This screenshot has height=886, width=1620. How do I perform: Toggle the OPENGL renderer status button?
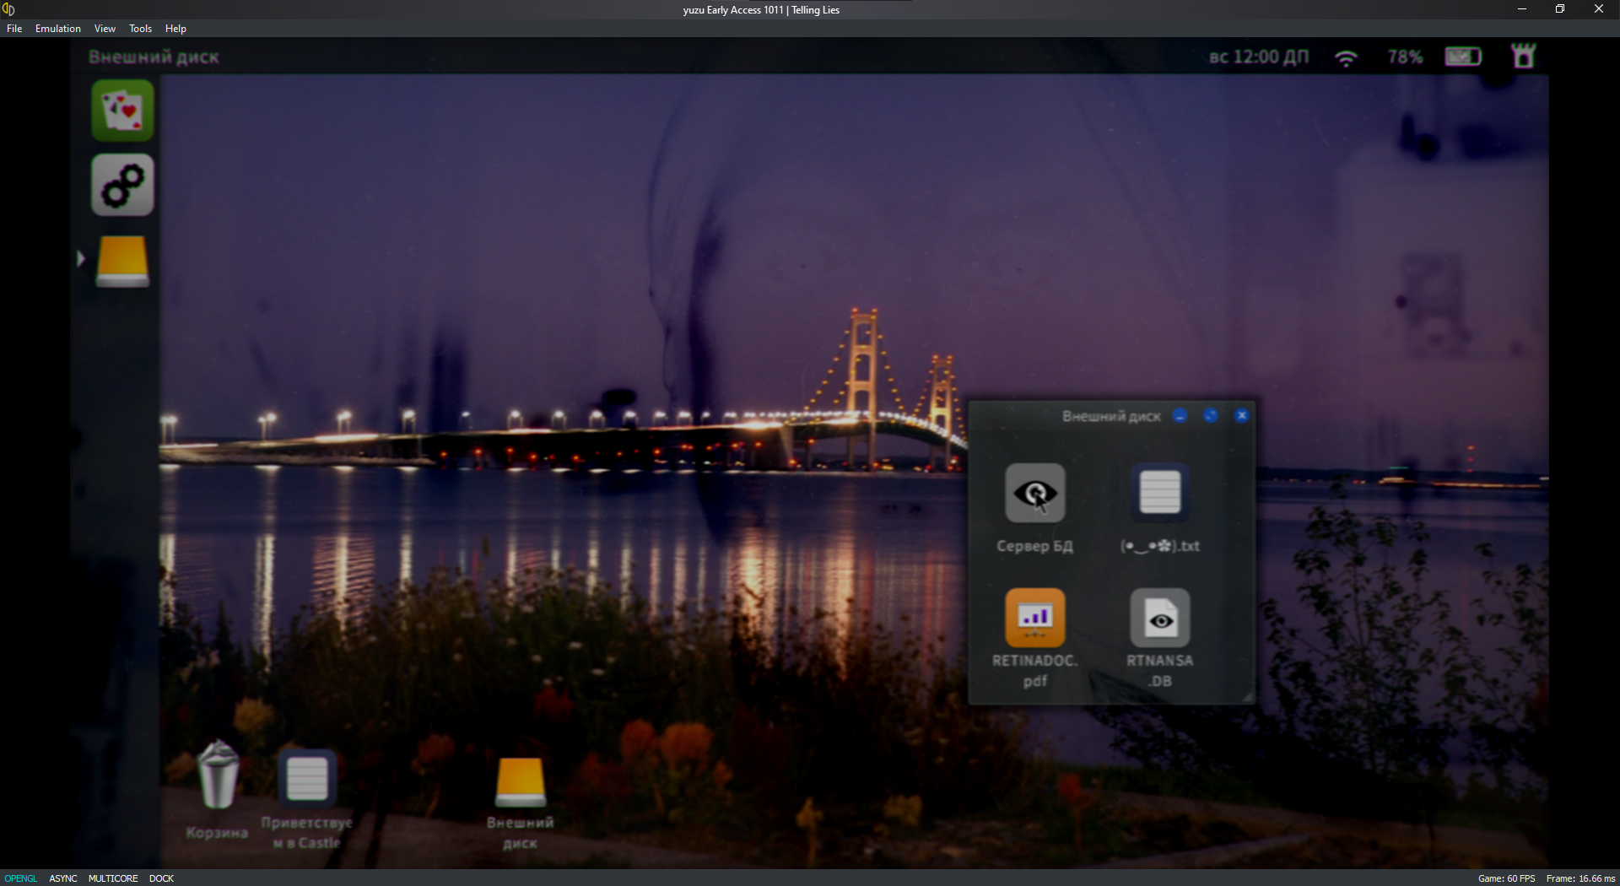(x=21, y=878)
